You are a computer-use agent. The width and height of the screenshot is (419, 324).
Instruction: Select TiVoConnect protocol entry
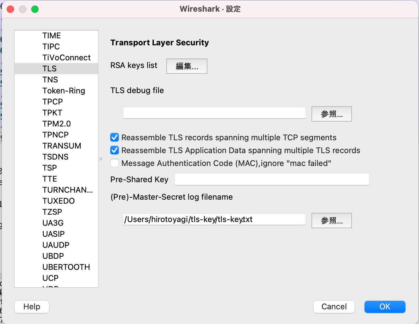(x=66, y=58)
